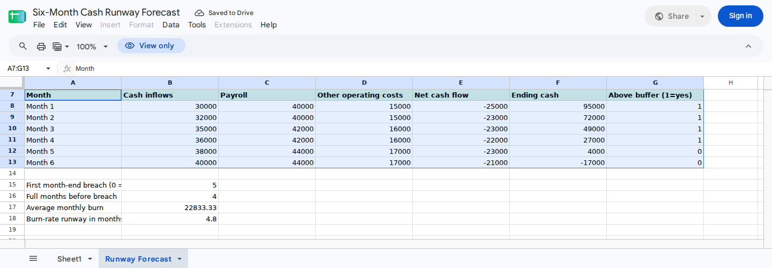This screenshot has height=268, width=772.
Task: Click the Net cash flow header cell
Action: tap(461, 95)
